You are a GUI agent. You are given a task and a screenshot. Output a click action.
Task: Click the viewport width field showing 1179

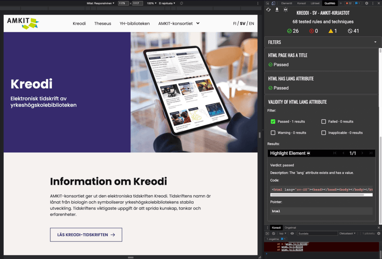(x=123, y=3)
